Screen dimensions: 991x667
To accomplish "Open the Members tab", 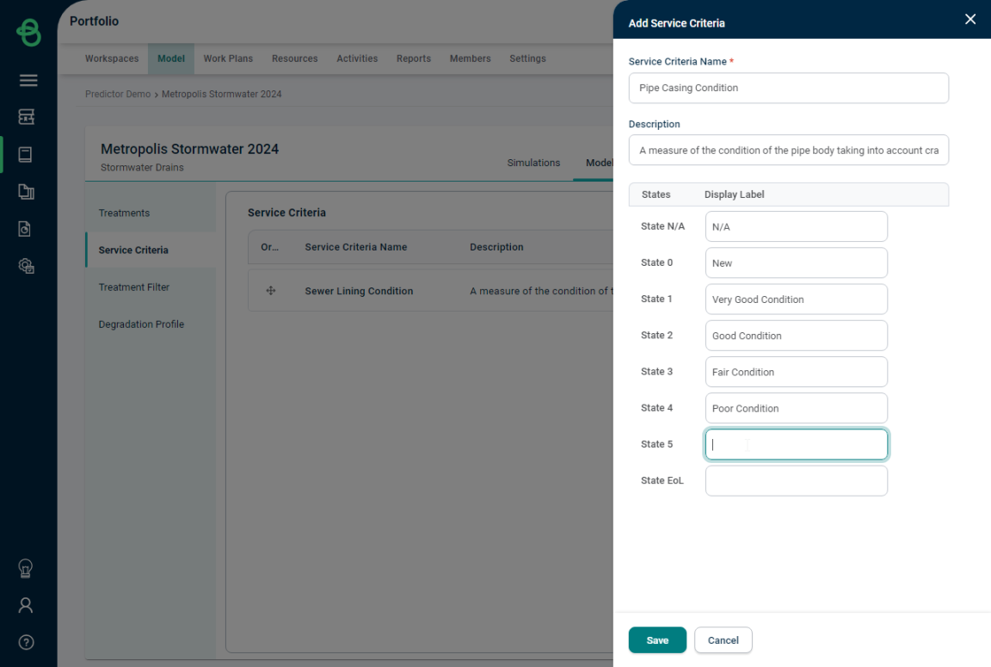I will click(471, 59).
